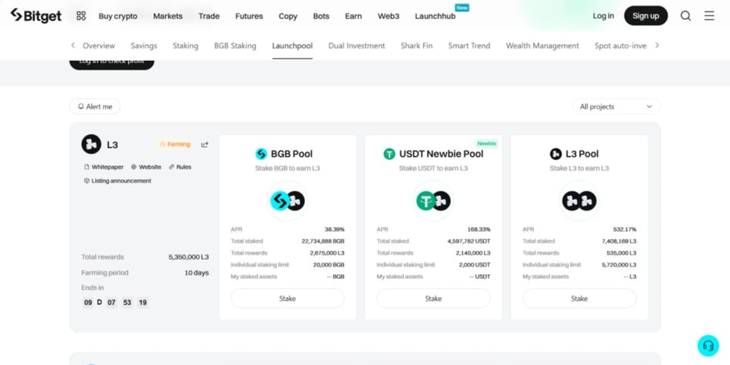Screen dimensions: 730x365
Task: Switch to the Wealth Management tab
Action: [543, 46]
